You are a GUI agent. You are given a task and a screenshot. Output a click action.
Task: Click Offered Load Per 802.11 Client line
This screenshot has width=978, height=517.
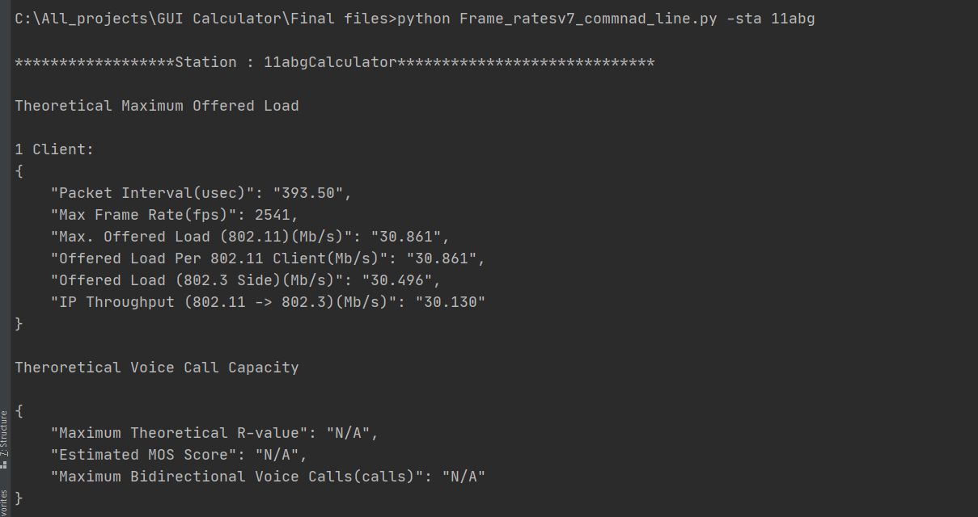click(x=268, y=258)
